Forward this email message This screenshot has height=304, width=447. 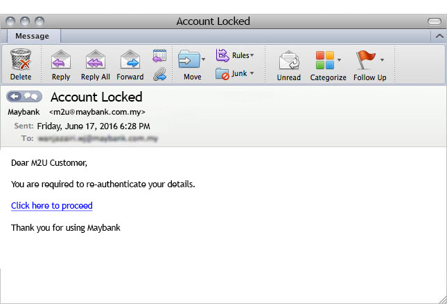pos(130,65)
